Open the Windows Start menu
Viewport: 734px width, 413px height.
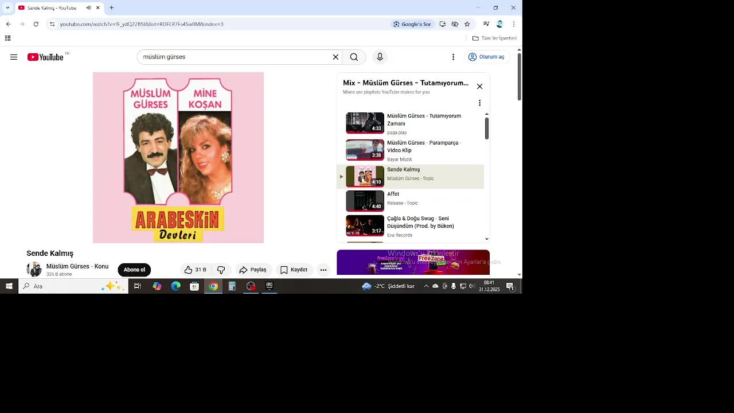pyautogui.click(x=9, y=286)
